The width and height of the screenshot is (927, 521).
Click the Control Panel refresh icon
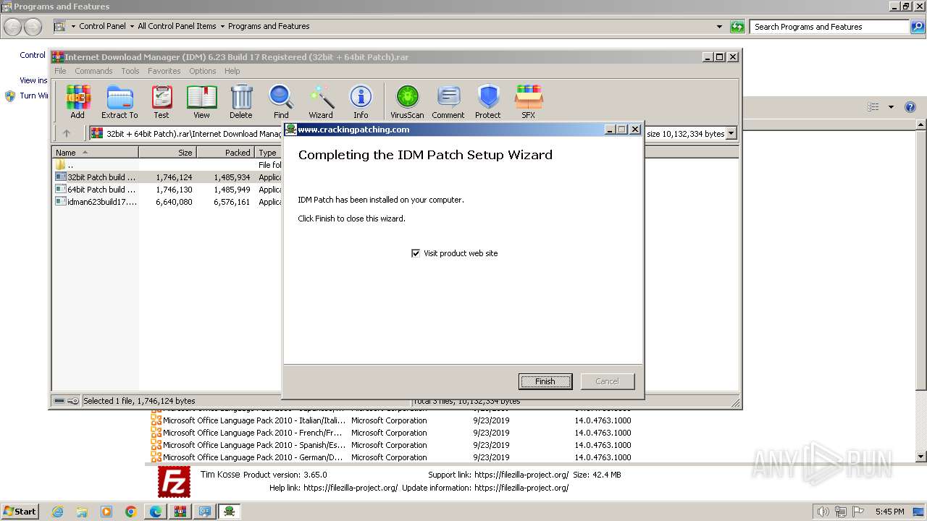click(x=737, y=27)
